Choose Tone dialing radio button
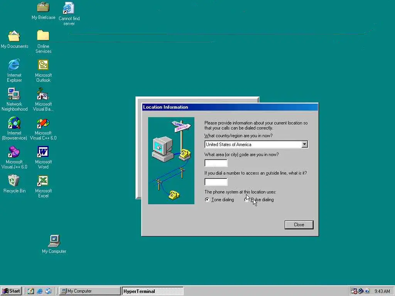This screenshot has width=395, height=296. point(207,200)
